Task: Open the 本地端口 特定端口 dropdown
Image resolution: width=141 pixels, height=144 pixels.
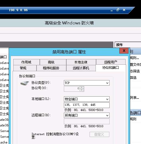Action: (87, 99)
